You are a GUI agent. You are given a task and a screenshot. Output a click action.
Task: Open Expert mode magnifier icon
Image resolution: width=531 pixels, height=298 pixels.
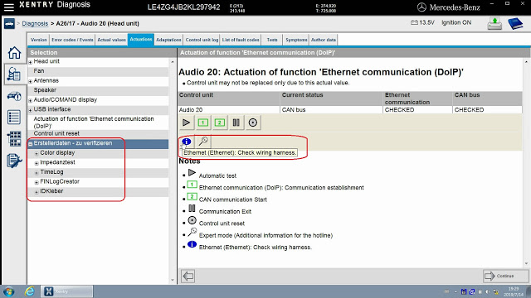pyautogui.click(x=203, y=142)
